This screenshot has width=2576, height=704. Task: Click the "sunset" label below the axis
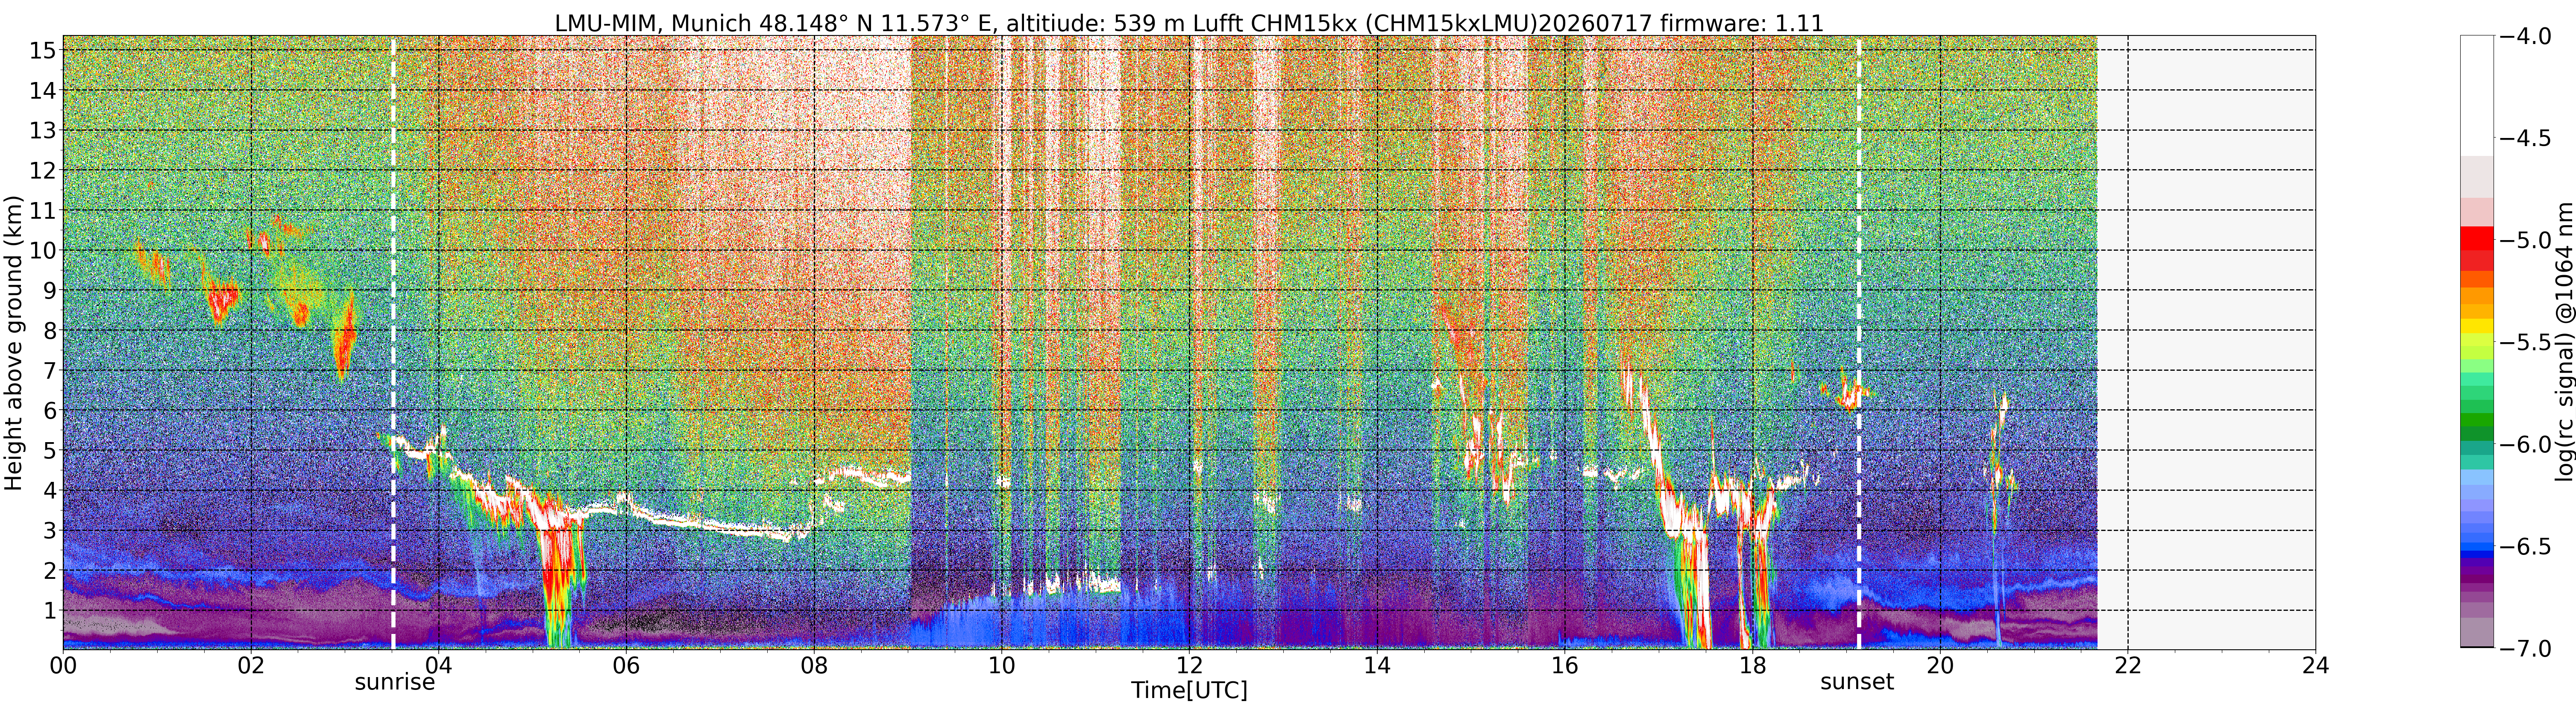pos(1857,682)
